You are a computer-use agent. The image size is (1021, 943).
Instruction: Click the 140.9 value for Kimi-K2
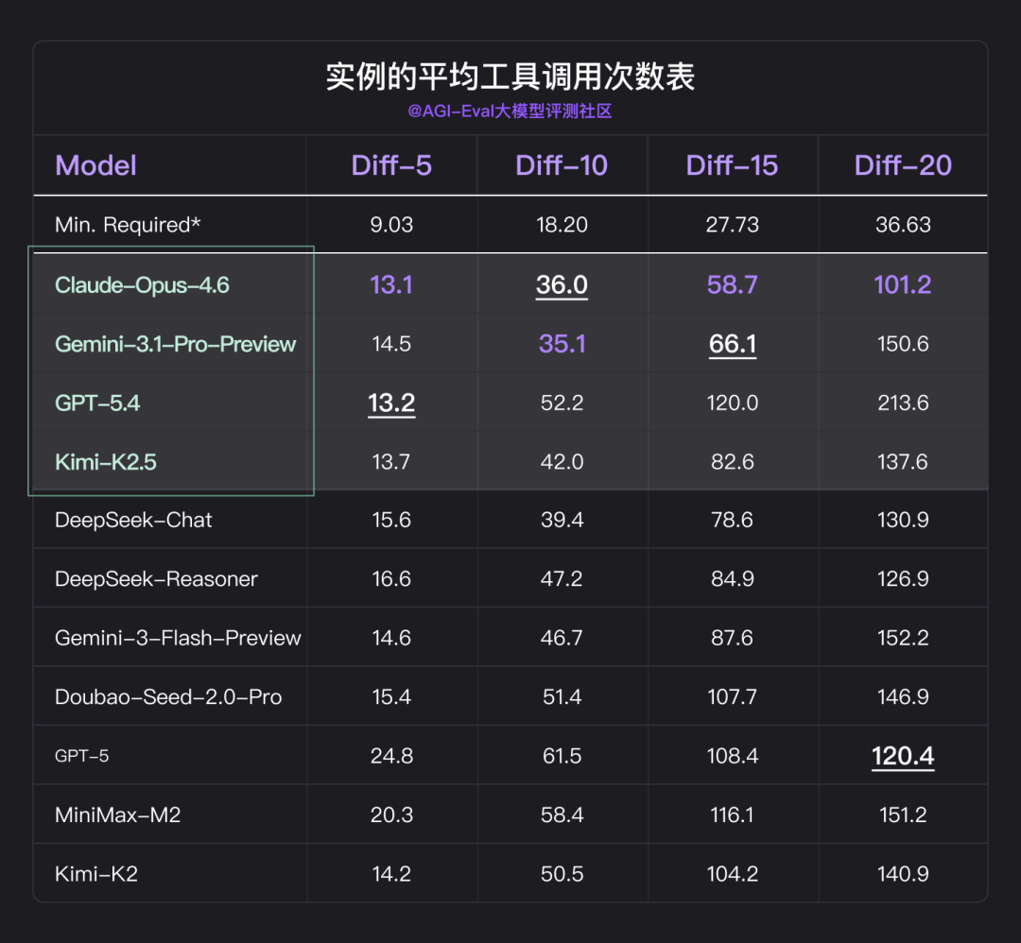(x=903, y=874)
